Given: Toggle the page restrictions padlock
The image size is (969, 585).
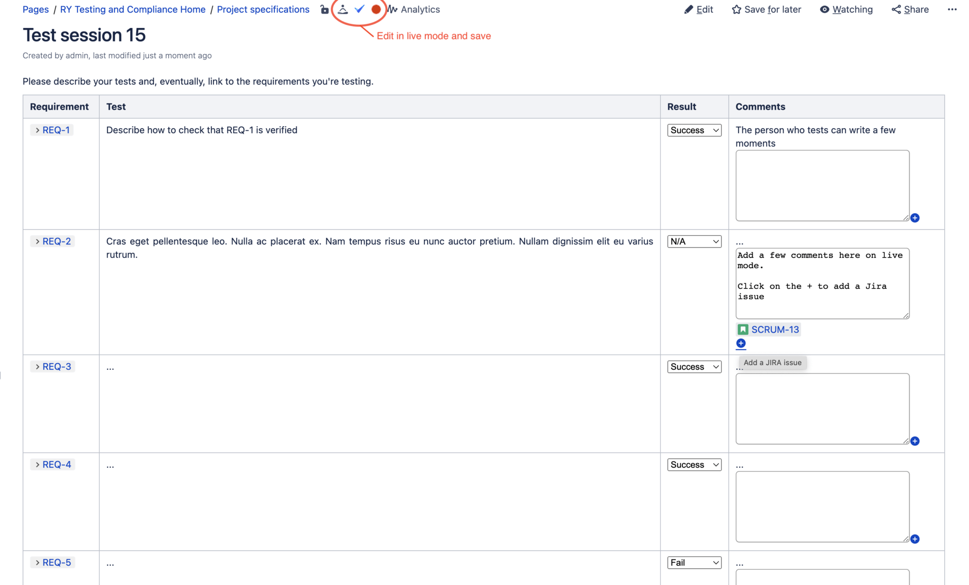Looking at the screenshot, I should (324, 9).
